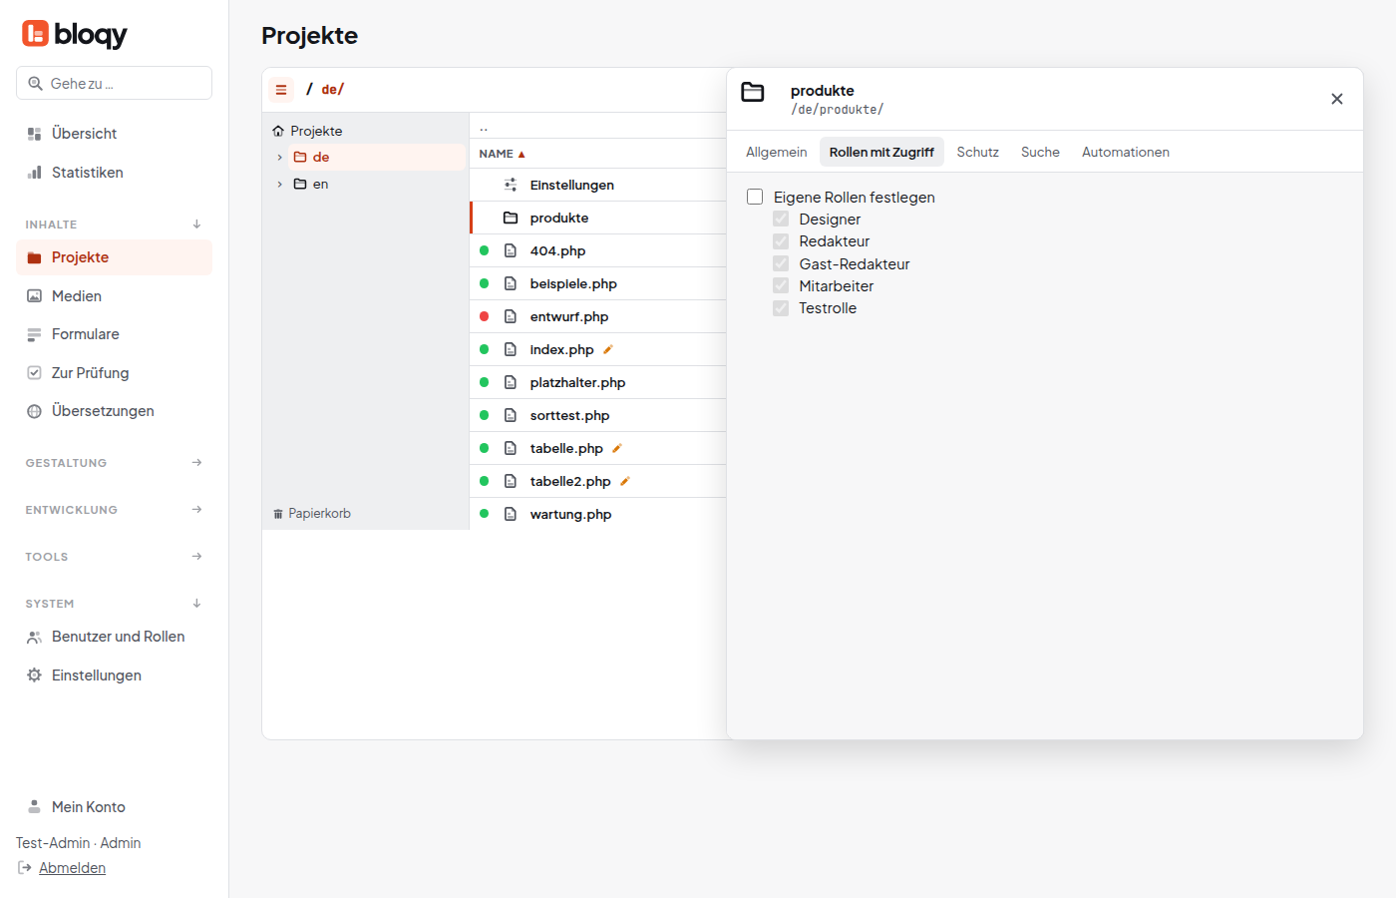The height and width of the screenshot is (898, 1396).
Task: Sort the file list by the NAME column
Action: [x=502, y=154]
